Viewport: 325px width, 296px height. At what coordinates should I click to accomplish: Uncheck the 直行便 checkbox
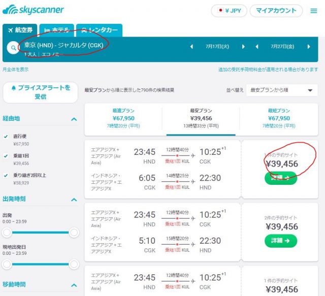(x=6, y=137)
